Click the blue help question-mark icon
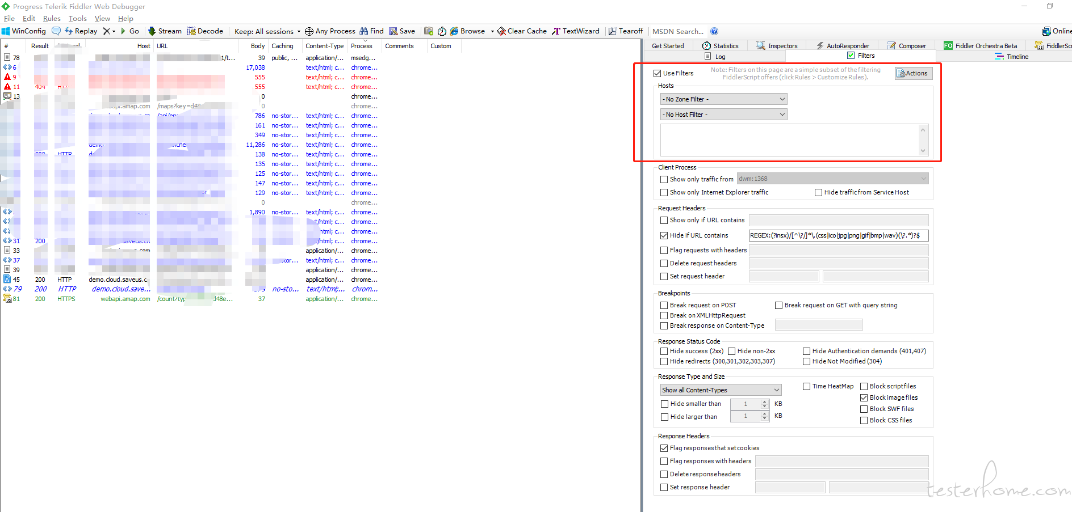The width and height of the screenshot is (1072, 512). click(x=714, y=31)
